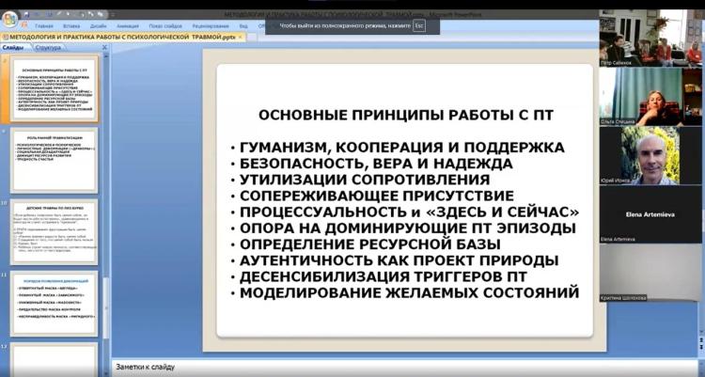Viewport: 705px width, 377px height.
Task: Switch to the Структура pane tab
Action: [48, 47]
